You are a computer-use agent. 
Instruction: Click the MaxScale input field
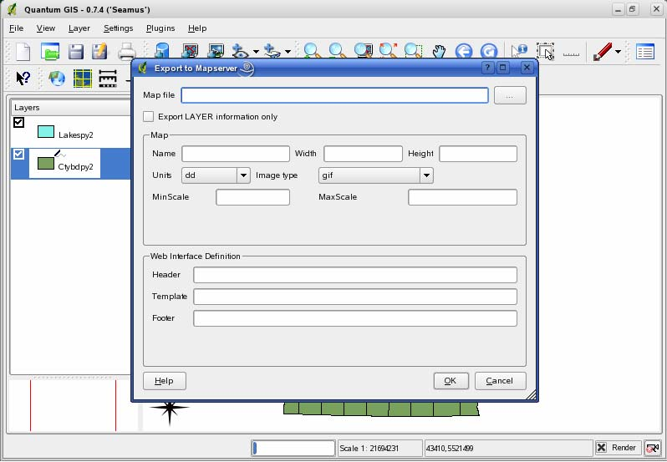pos(462,197)
